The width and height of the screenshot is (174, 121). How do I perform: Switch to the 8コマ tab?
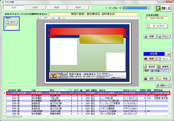point(78,7)
